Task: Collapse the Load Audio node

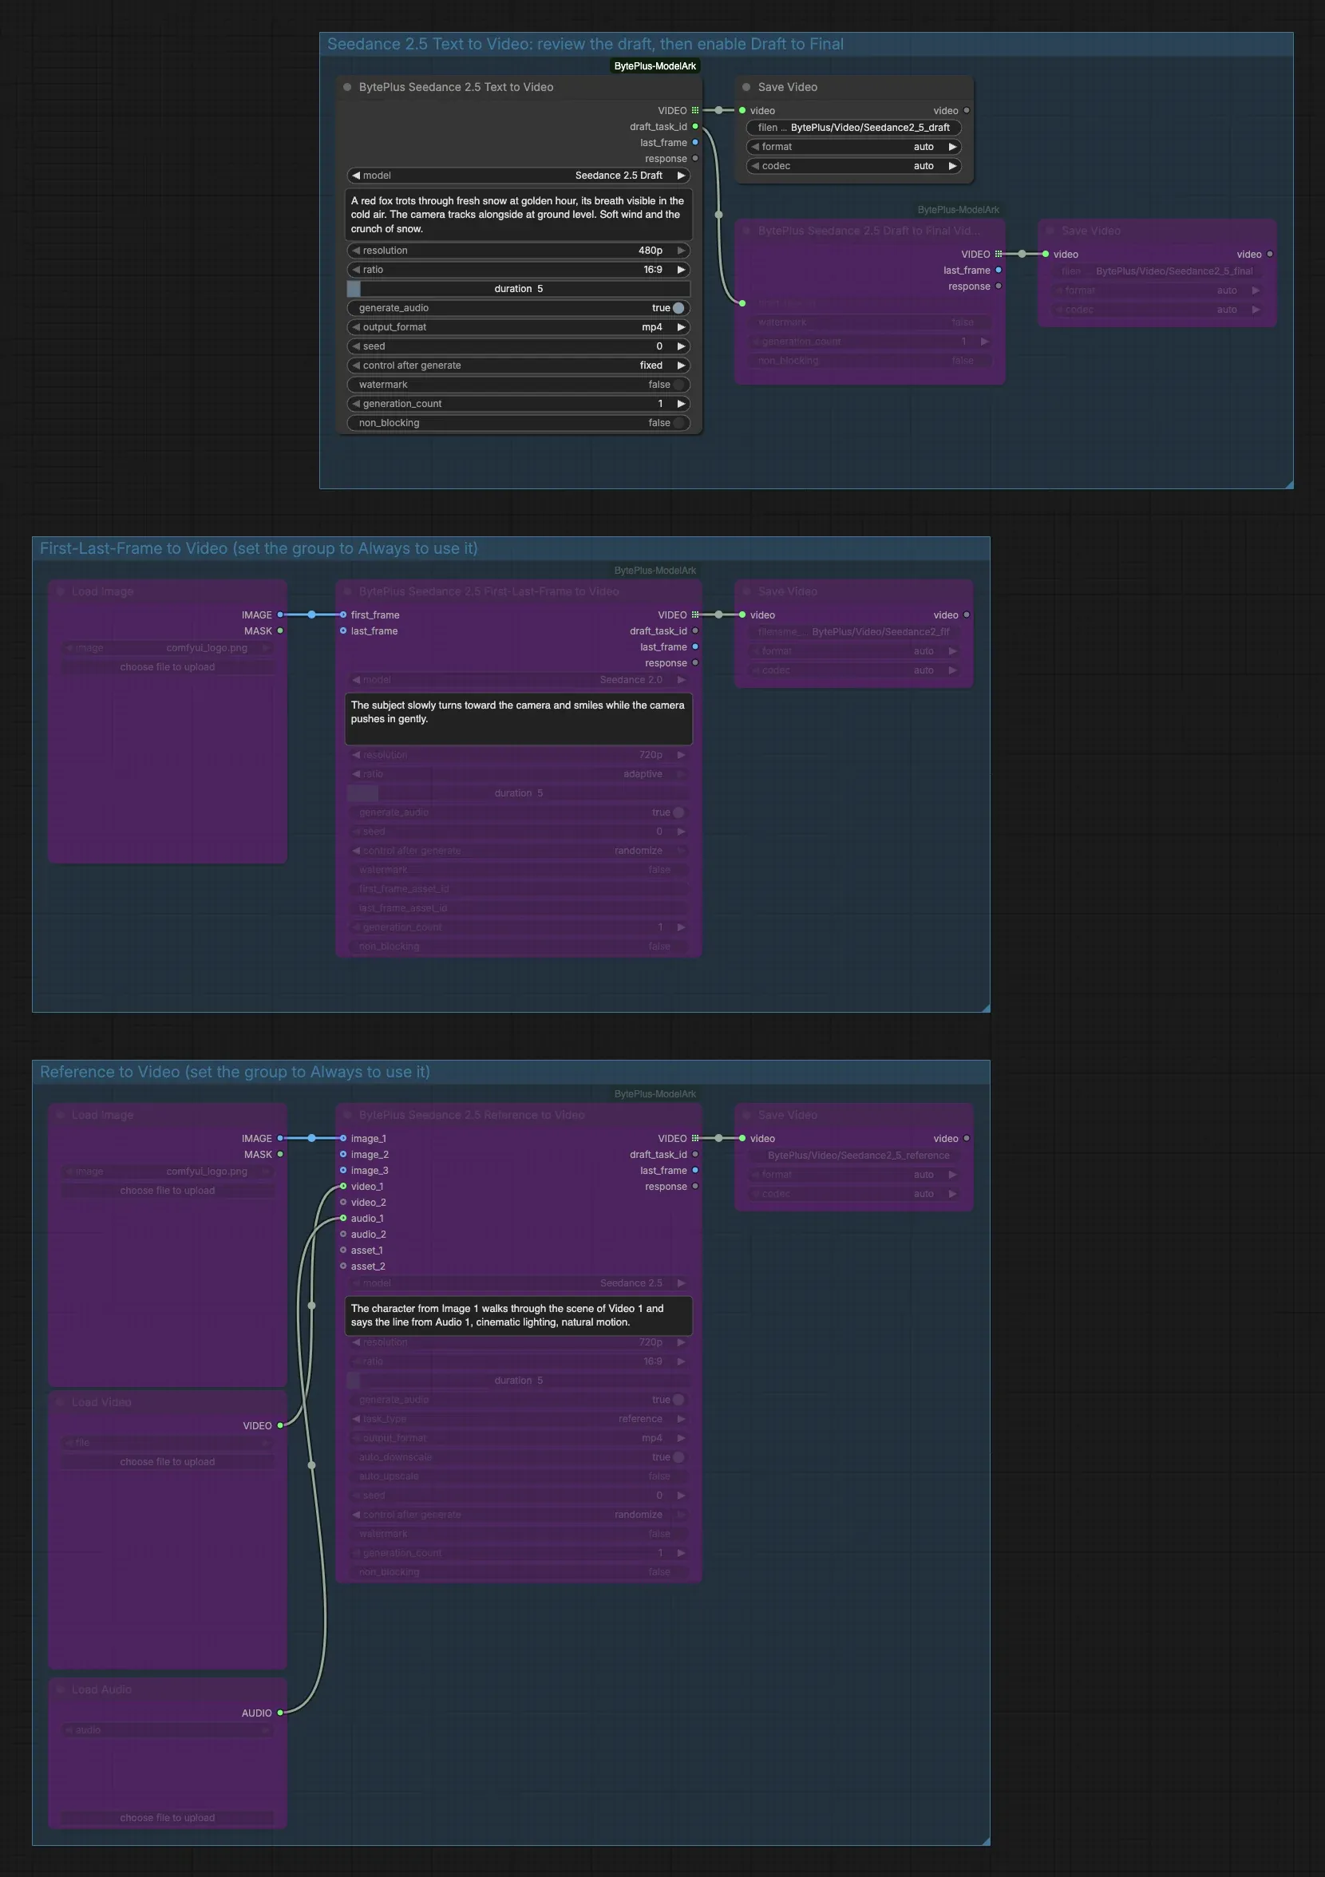Action: click(60, 1689)
